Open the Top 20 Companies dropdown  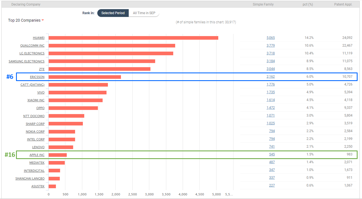click(x=26, y=20)
